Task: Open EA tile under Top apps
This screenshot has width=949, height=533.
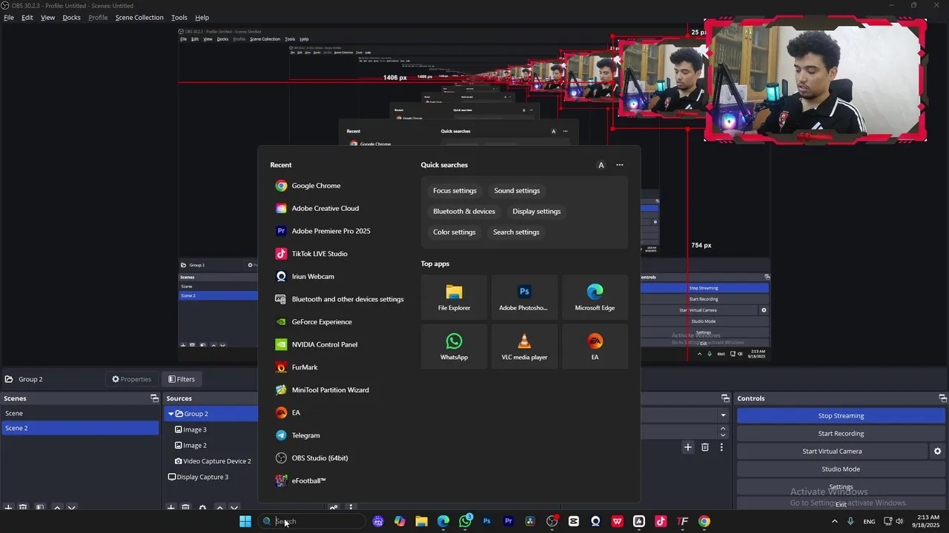Action: (595, 346)
